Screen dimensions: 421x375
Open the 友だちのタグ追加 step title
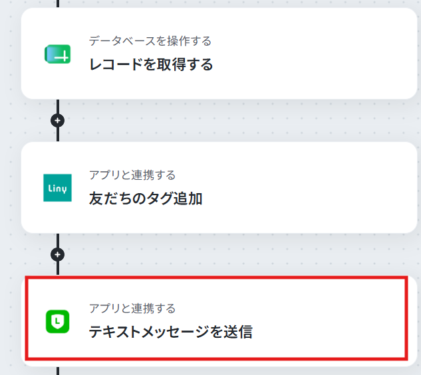coord(146,198)
